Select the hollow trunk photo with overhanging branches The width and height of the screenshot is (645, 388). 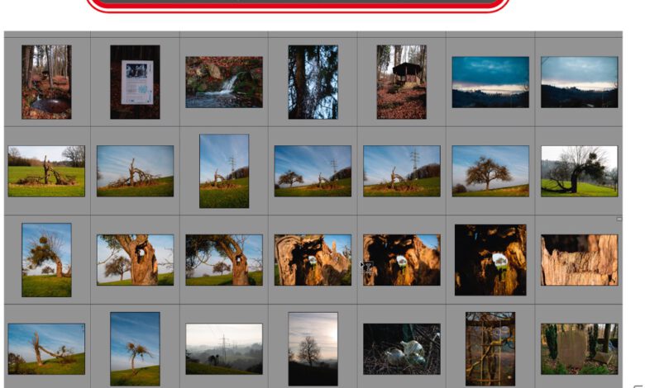224,260
